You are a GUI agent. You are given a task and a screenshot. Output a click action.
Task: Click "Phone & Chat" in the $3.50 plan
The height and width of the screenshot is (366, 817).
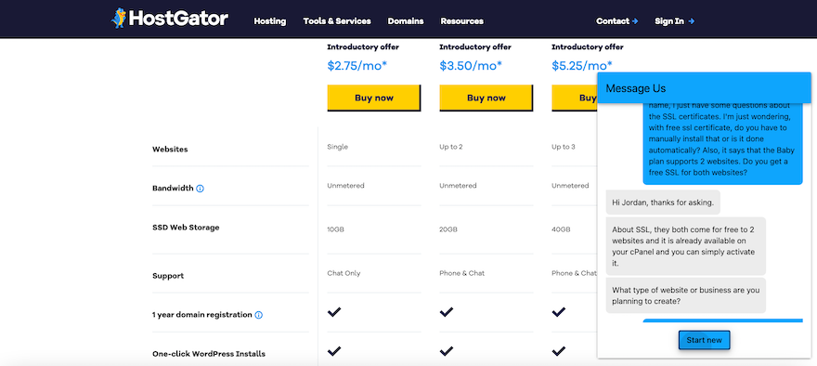click(461, 273)
